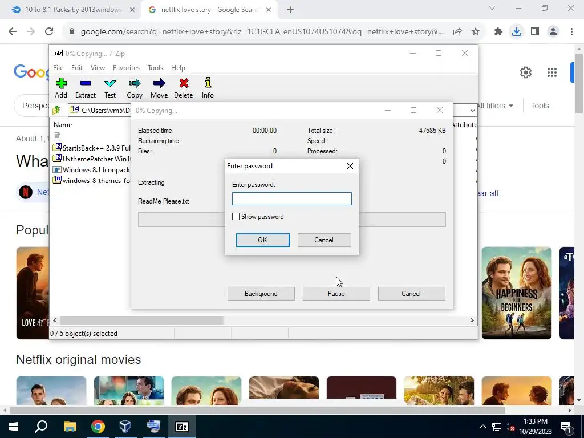
Task: Open network icon in system tray
Action: pos(497,427)
